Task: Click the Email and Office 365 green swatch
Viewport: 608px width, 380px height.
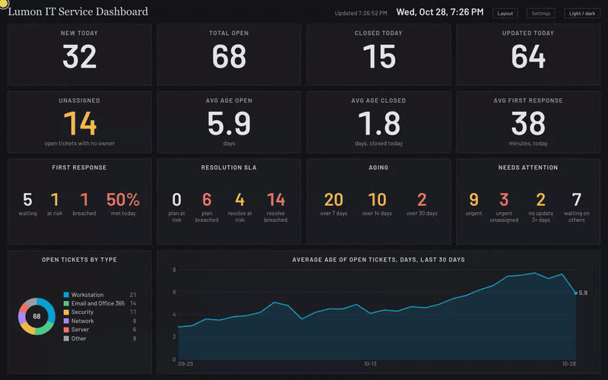Action: tap(66, 303)
